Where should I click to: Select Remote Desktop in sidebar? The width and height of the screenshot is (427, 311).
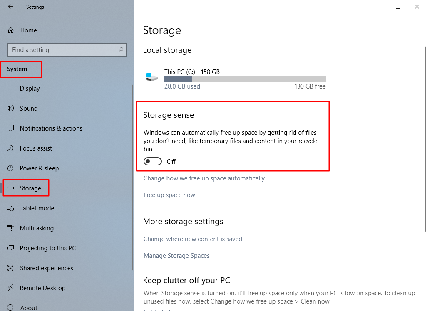(43, 288)
